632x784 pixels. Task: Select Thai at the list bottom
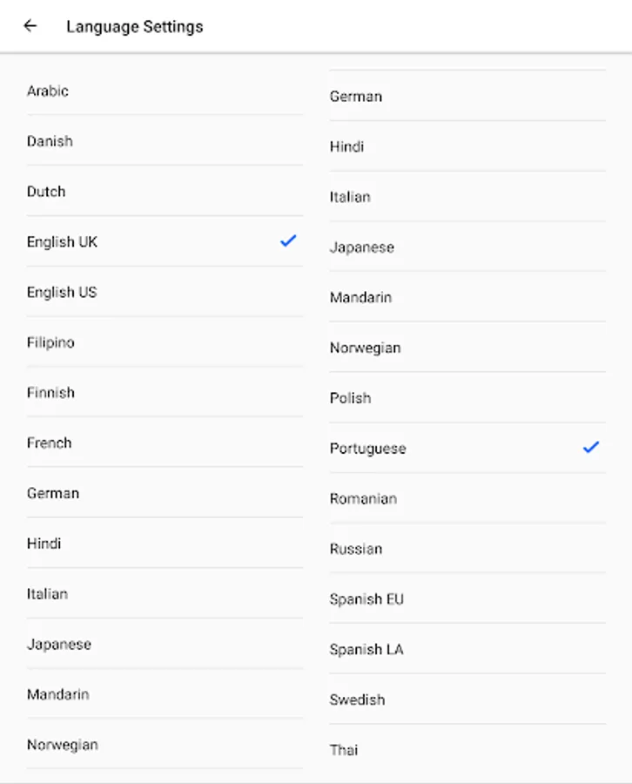pyautogui.click(x=344, y=750)
